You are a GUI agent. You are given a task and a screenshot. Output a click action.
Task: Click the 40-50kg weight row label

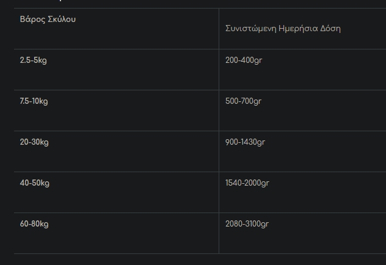click(35, 183)
